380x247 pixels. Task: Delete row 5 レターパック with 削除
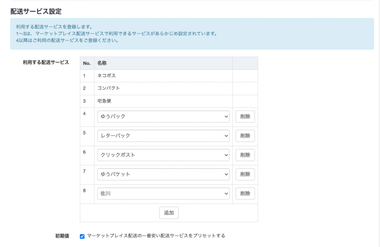coord(245,136)
